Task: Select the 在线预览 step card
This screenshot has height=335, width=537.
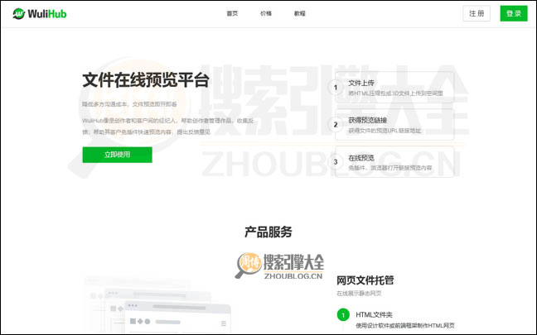Action: (394, 162)
